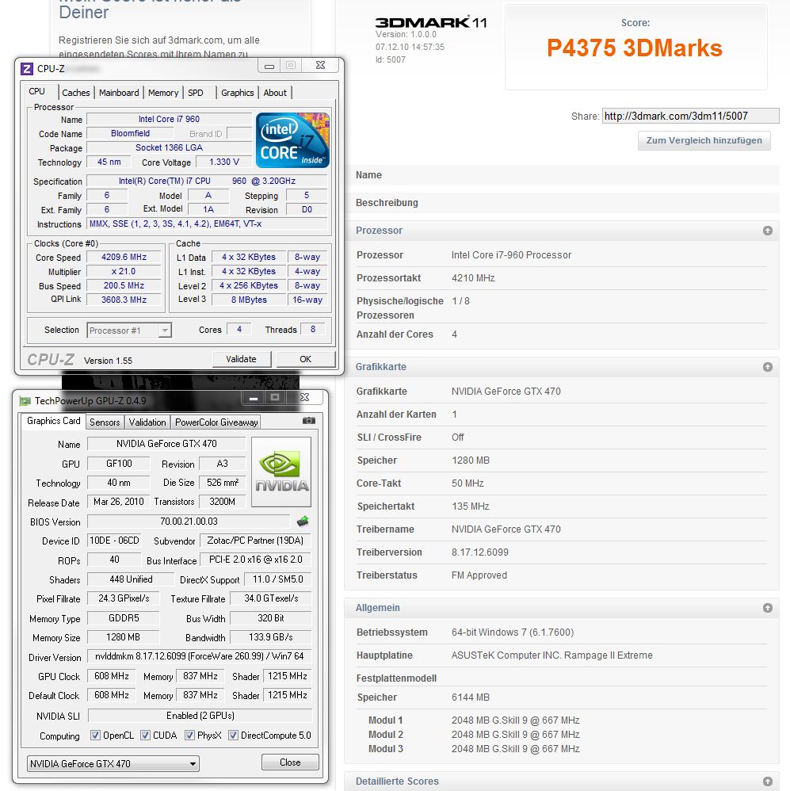The width and height of the screenshot is (790, 791).
Task: Toggle the OpenCL checkbox
Action: coord(96,736)
